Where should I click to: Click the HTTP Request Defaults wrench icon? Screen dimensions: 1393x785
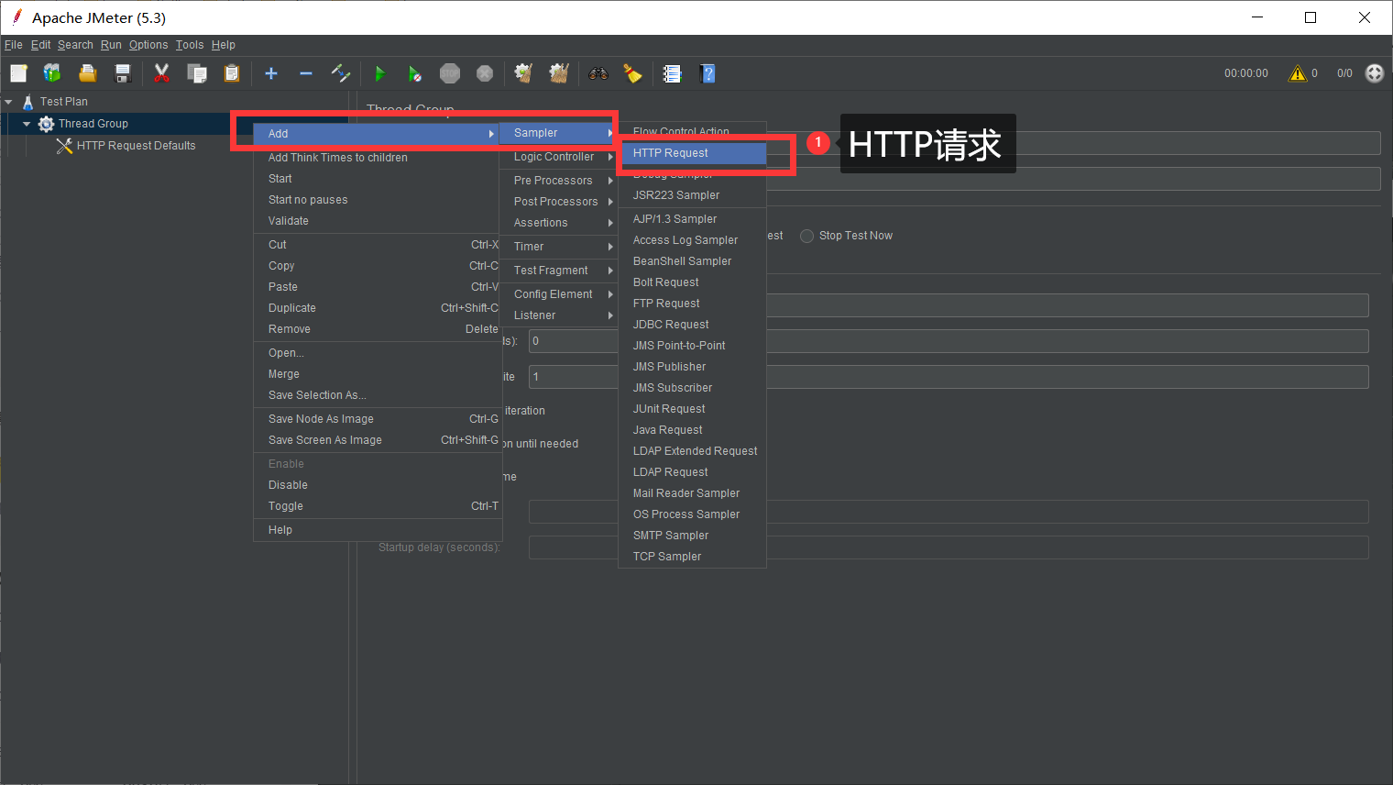click(64, 146)
